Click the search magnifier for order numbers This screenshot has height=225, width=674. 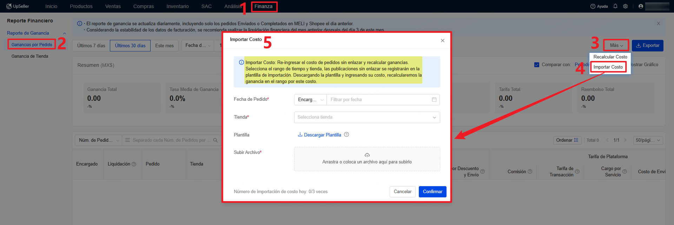click(x=216, y=140)
